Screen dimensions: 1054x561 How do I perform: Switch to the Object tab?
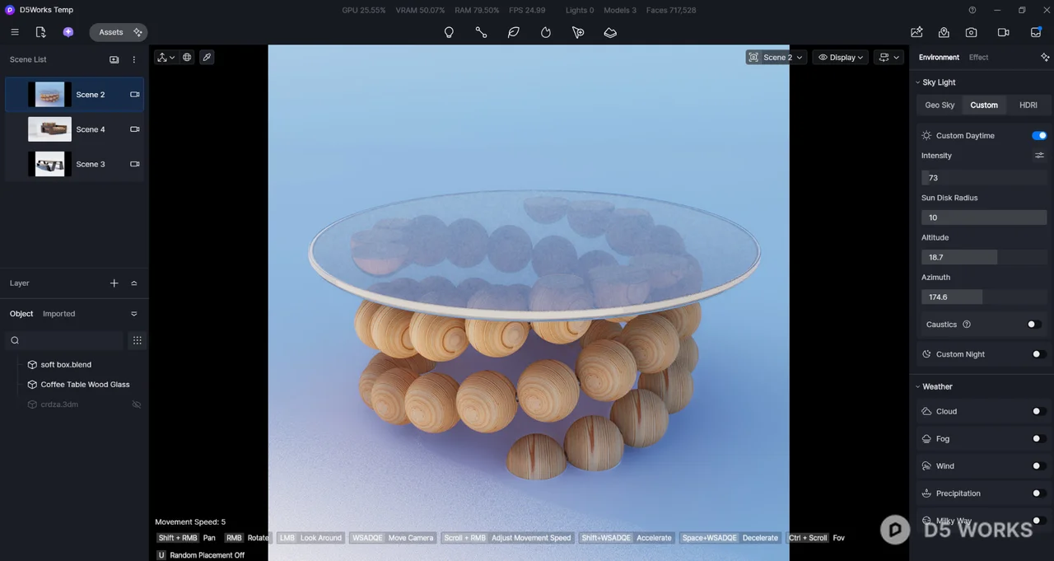point(21,314)
